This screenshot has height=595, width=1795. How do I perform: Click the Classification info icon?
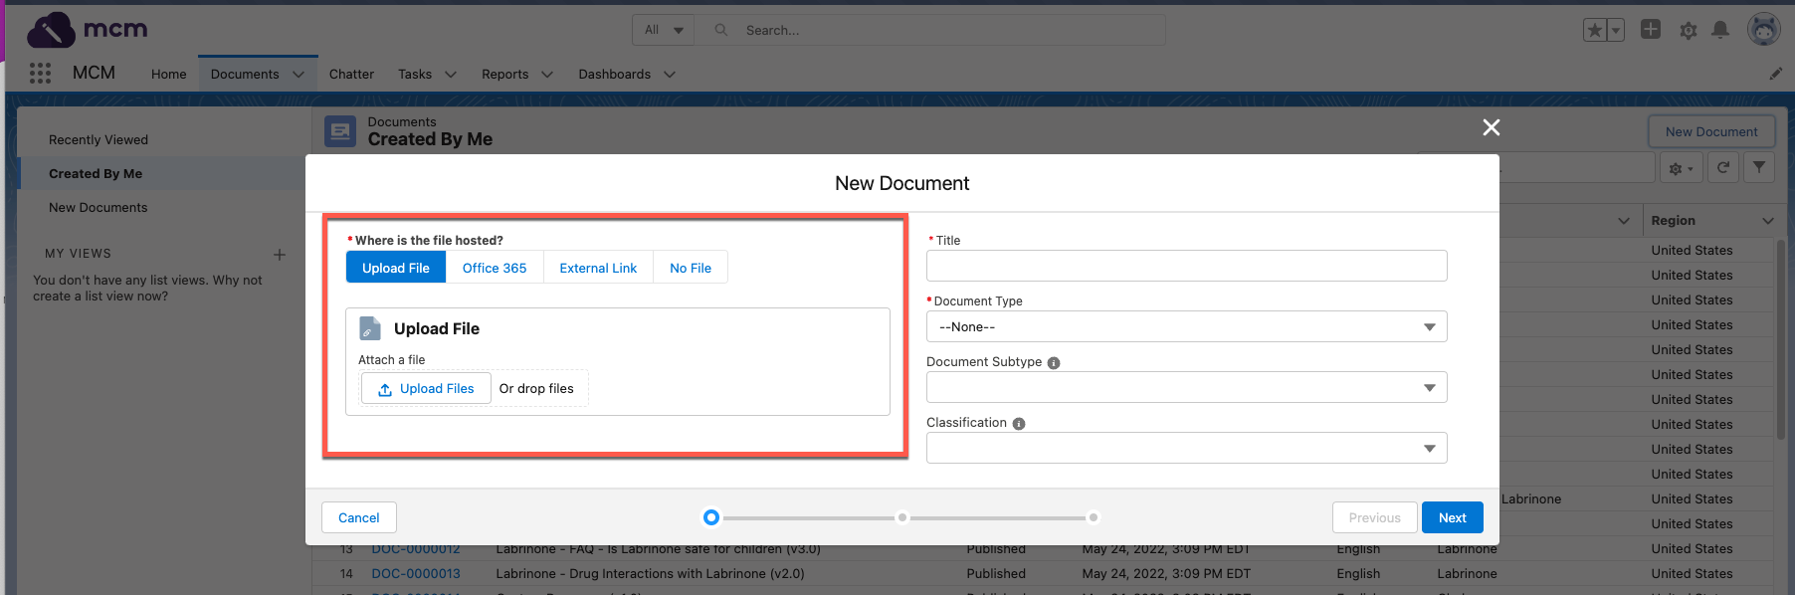(x=1019, y=424)
